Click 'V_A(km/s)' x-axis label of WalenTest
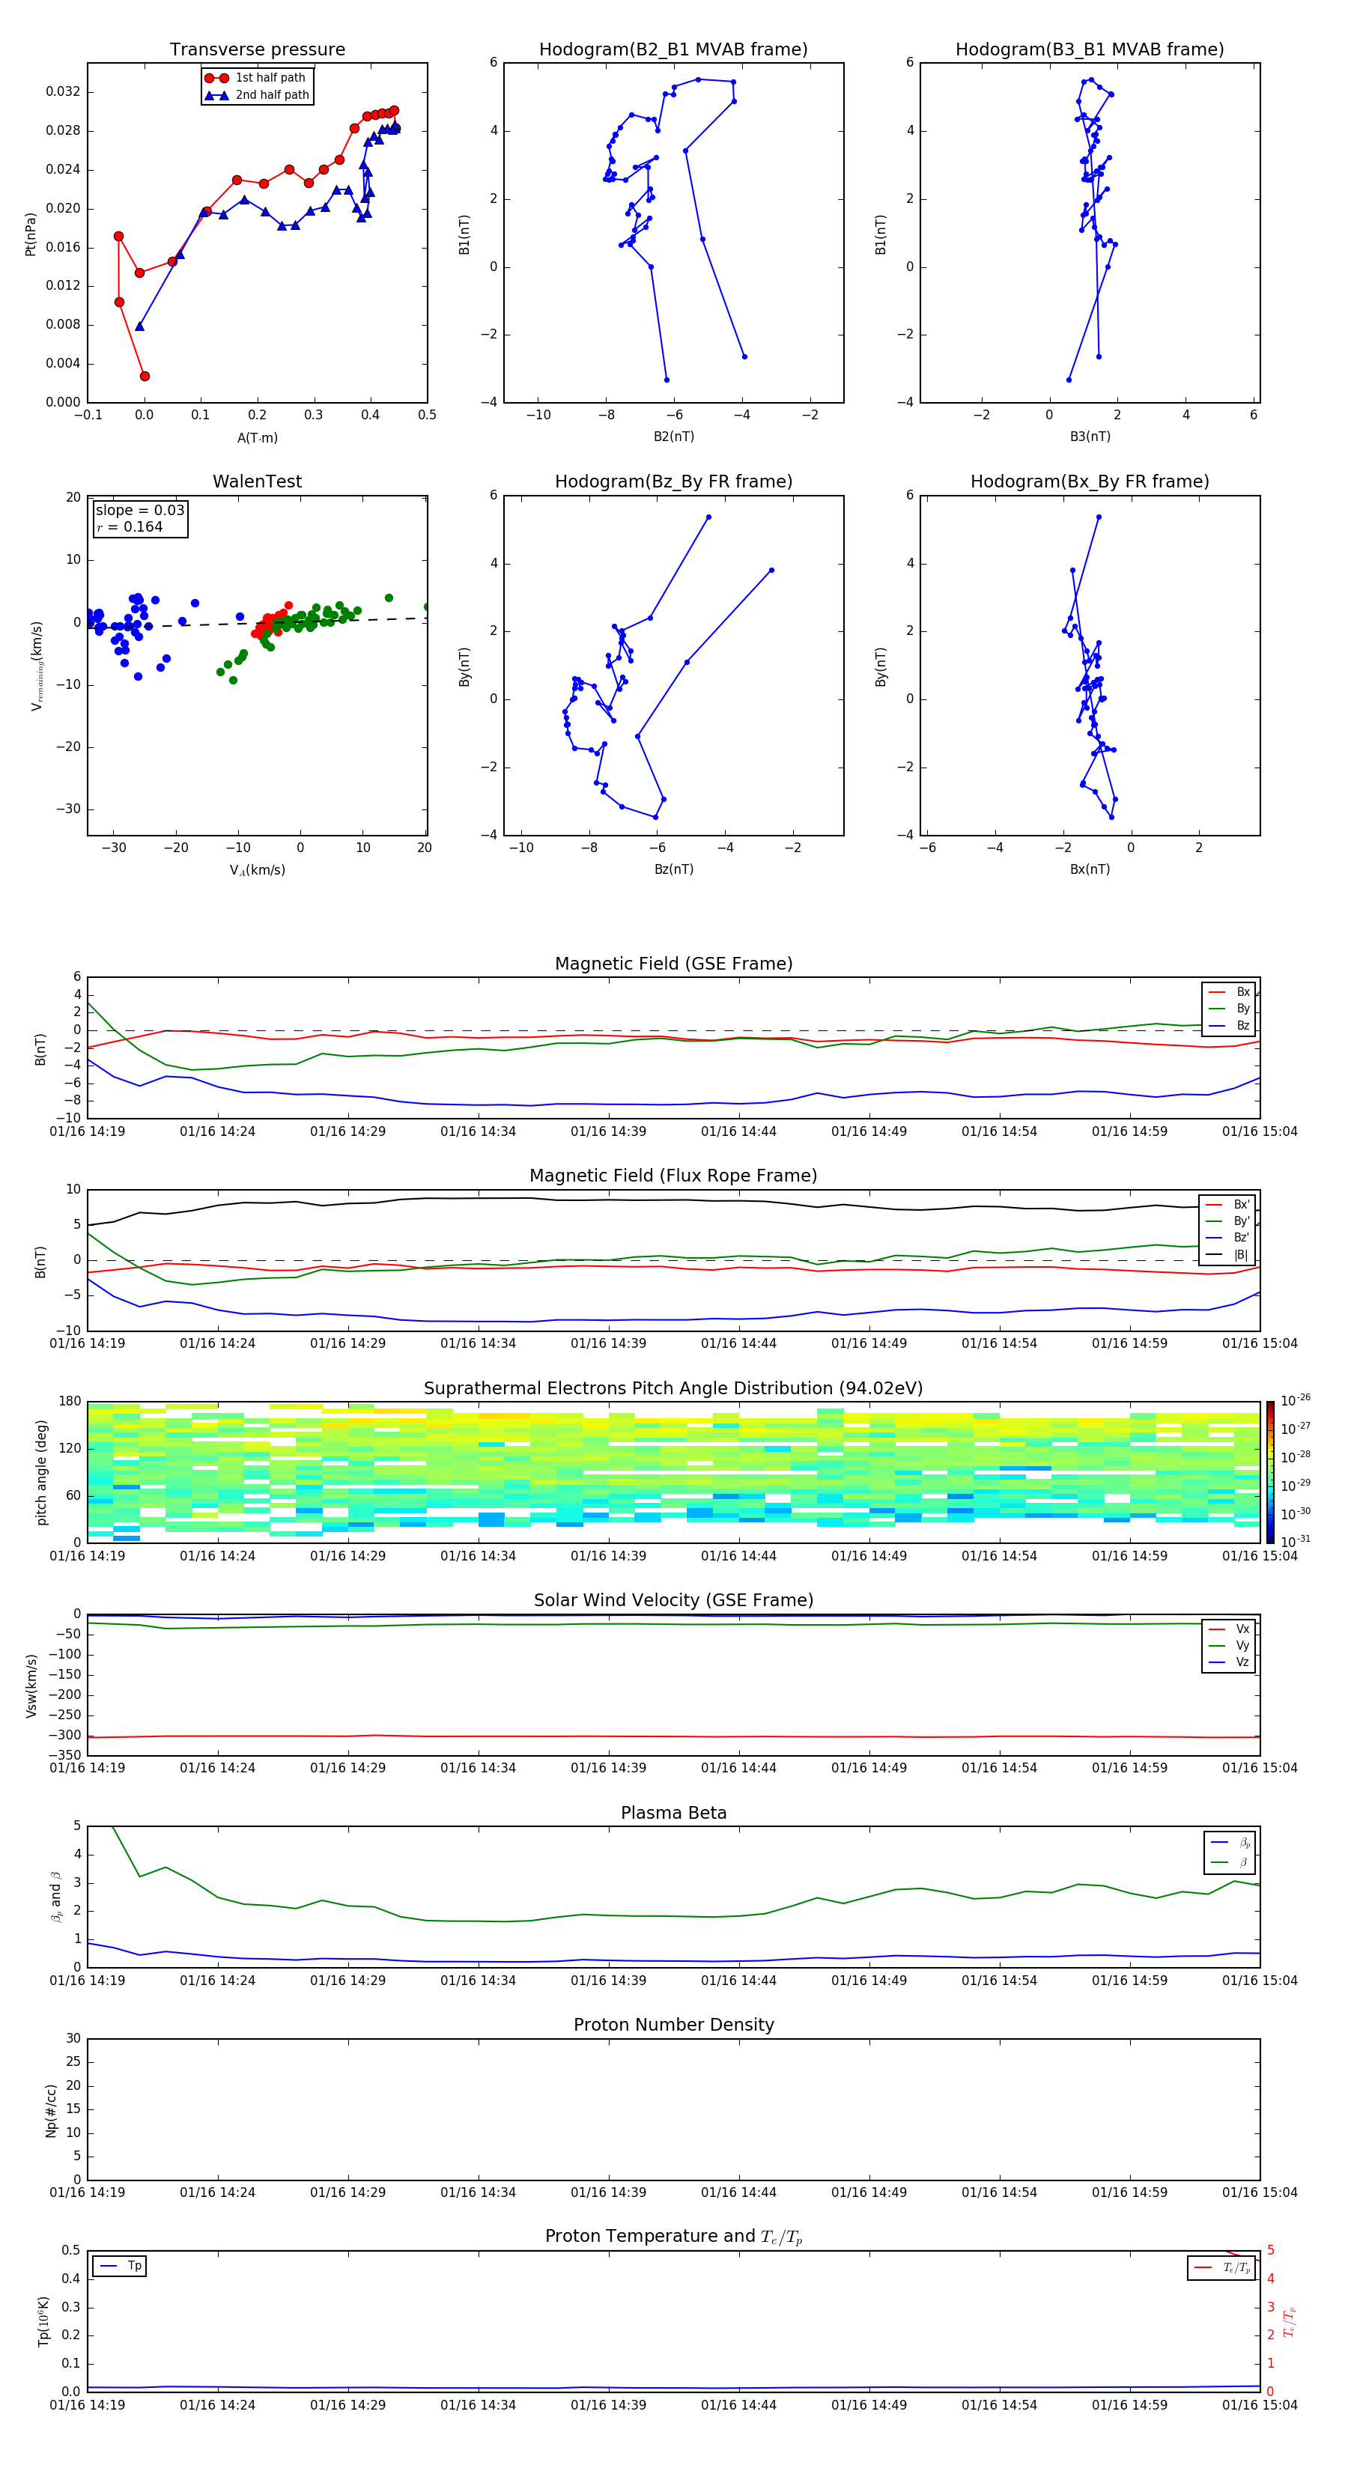The image size is (1348, 2471). [x=257, y=870]
